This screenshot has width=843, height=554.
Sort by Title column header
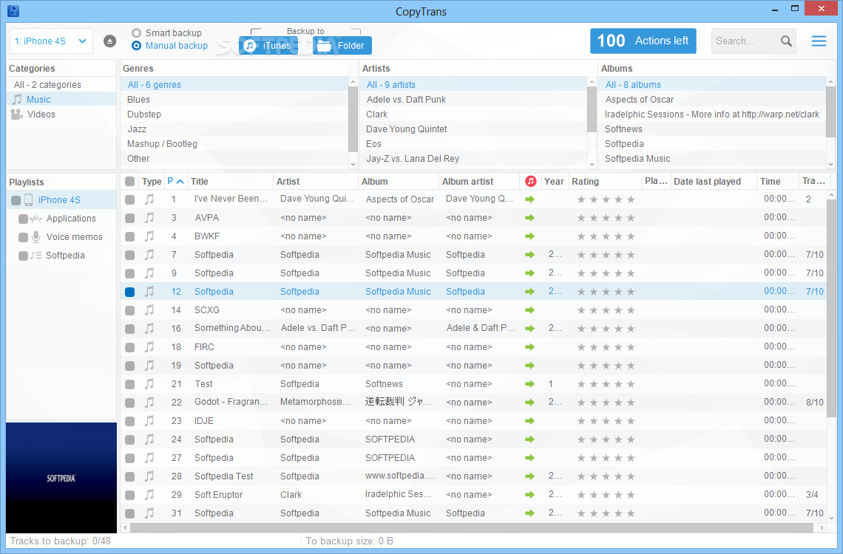pyautogui.click(x=230, y=182)
